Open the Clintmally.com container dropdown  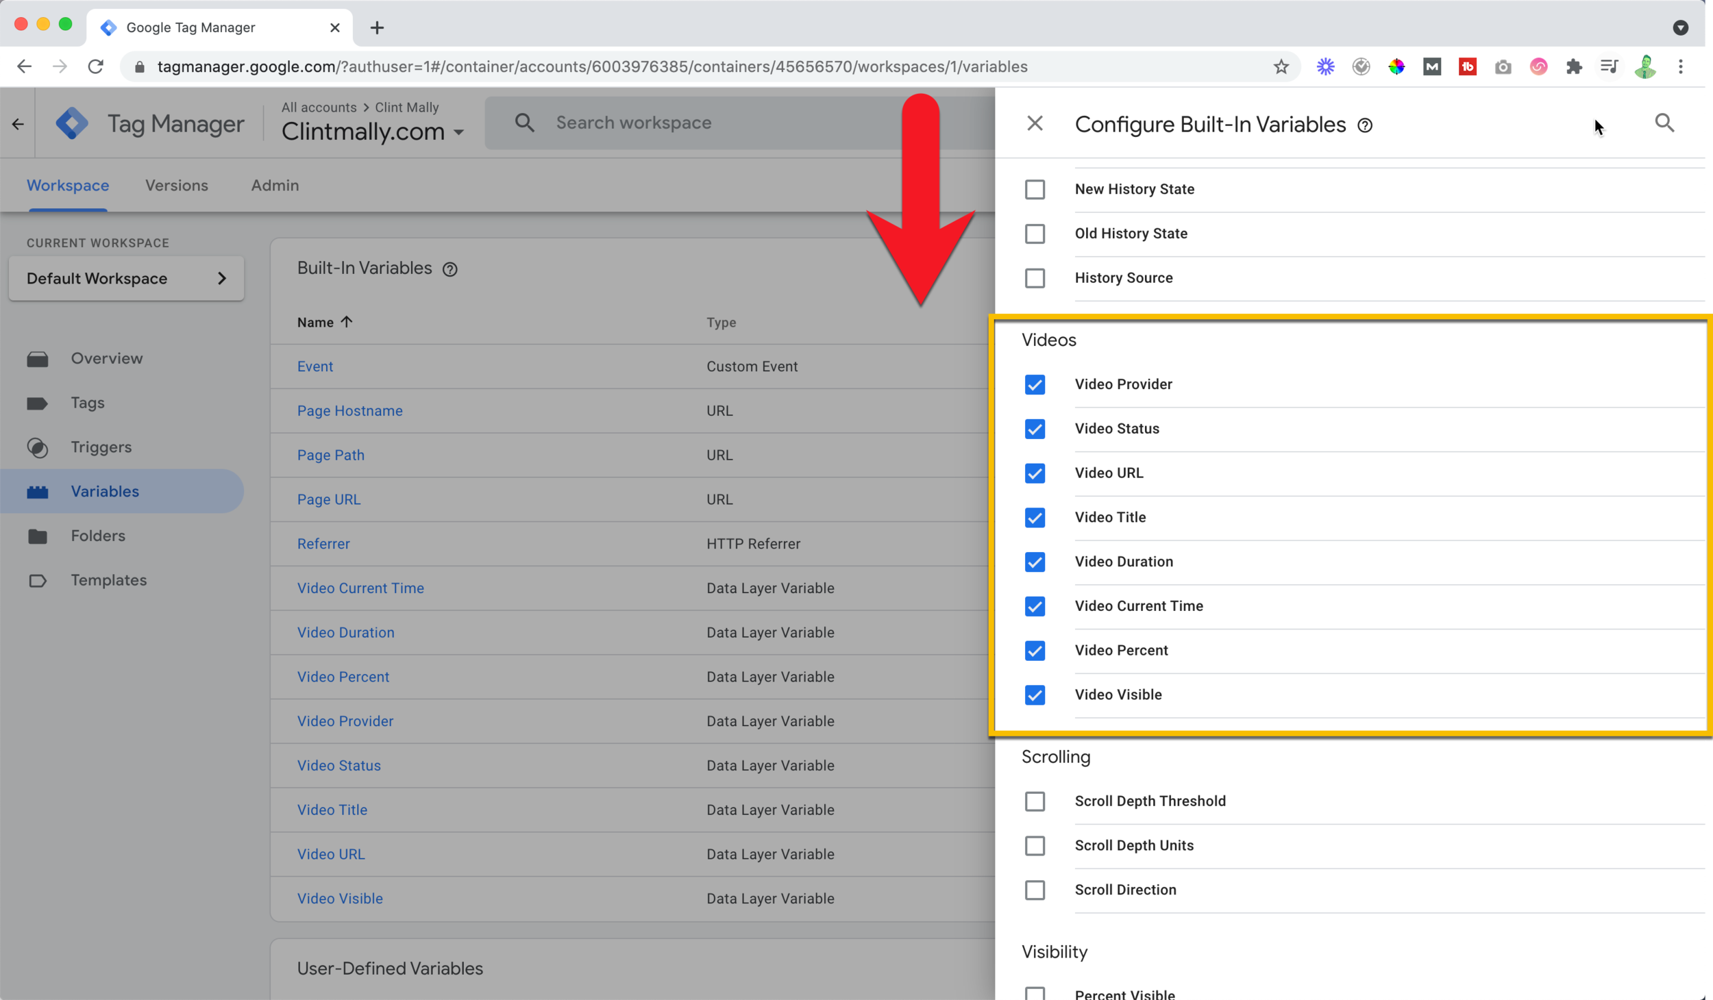point(373,132)
